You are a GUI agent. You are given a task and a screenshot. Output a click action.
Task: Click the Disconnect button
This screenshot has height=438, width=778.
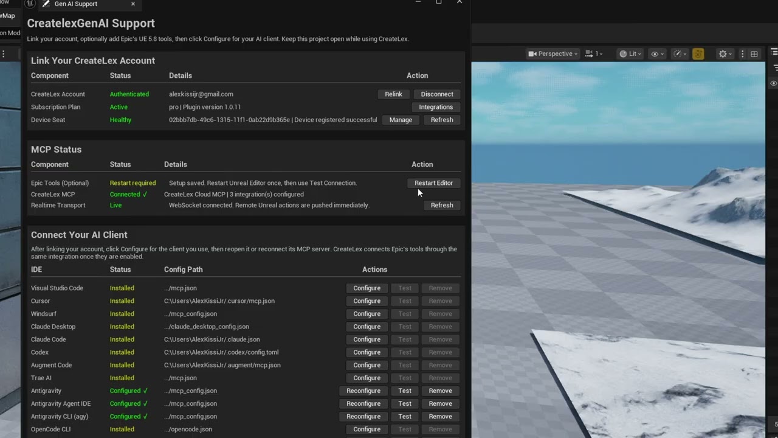click(x=437, y=94)
